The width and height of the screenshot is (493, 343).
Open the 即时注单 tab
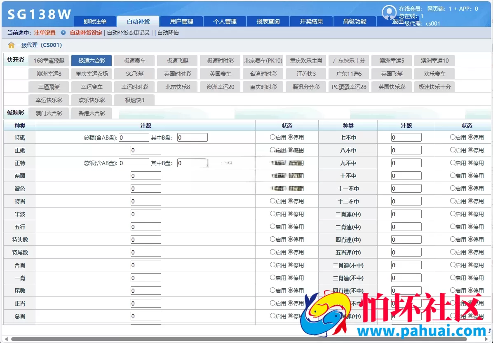tap(95, 21)
